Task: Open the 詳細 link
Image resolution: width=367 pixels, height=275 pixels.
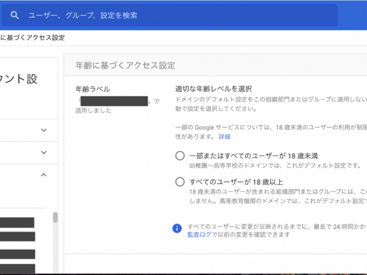Action: click(x=224, y=137)
